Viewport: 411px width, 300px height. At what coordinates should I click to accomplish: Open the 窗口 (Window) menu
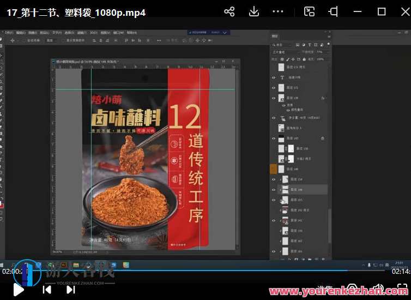point(118,33)
